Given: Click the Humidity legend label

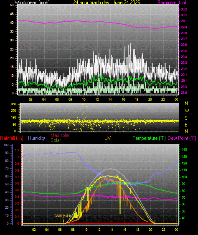Looking at the screenshot, I should [x=36, y=138].
